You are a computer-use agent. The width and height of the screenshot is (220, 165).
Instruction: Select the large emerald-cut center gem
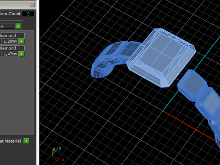[x=162, y=57]
